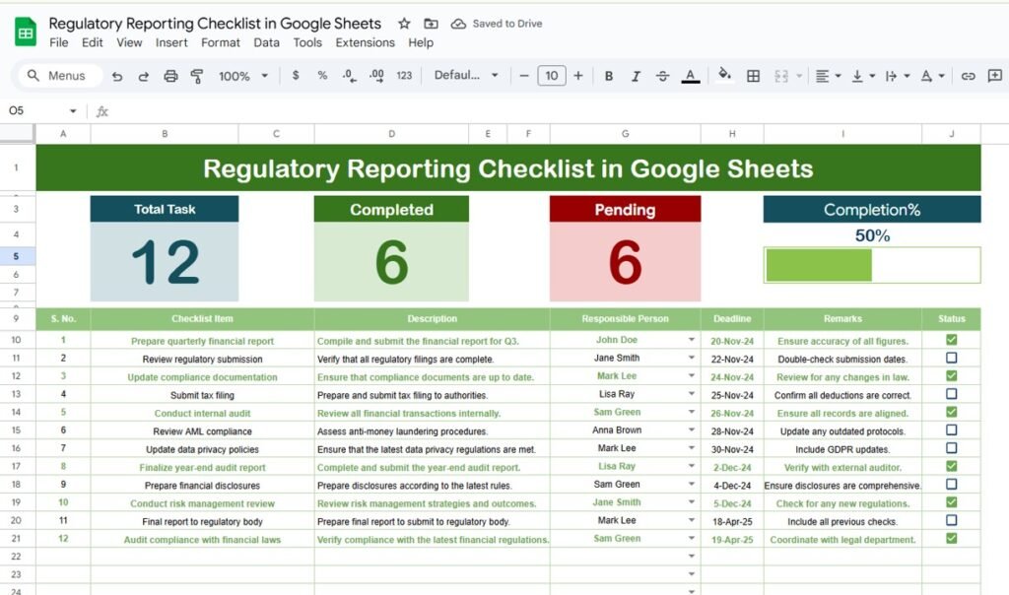Uncheck the Status box for Conduct internal audit
The height and width of the screenshot is (595, 1009).
tap(951, 413)
